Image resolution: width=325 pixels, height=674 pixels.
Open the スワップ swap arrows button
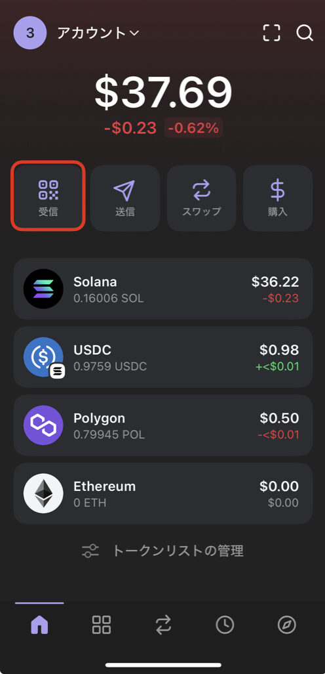coord(201,198)
